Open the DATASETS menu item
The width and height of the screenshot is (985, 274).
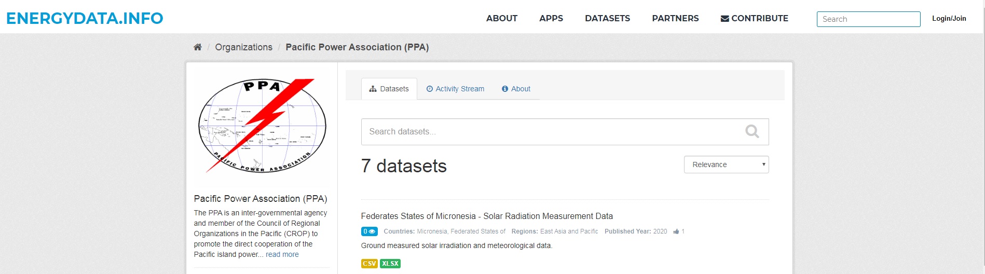click(x=608, y=18)
